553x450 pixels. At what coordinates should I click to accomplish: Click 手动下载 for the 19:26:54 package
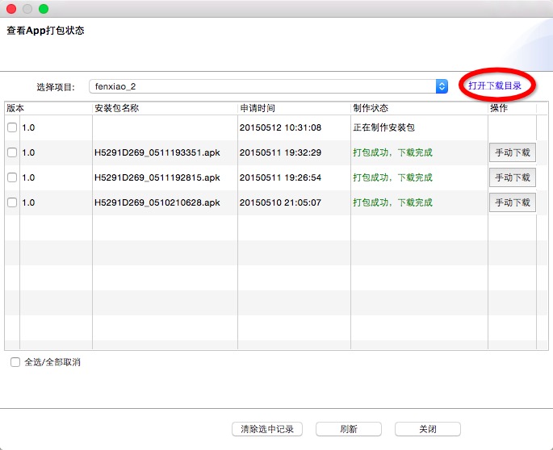[x=512, y=177]
